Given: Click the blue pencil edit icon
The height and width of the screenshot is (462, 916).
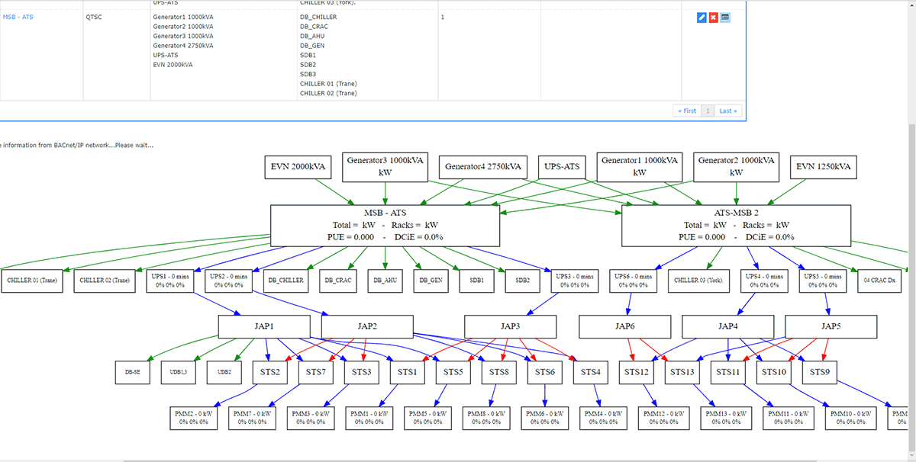Looking at the screenshot, I should pyautogui.click(x=702, y=18).
